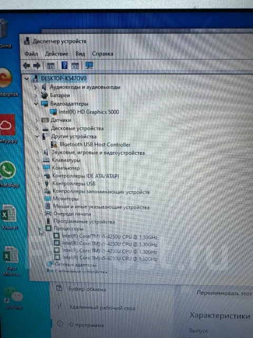The width and height of the screenshot is (253, 338).
Task: Open WeChat desktop shortcut
Action: point(13,298)
